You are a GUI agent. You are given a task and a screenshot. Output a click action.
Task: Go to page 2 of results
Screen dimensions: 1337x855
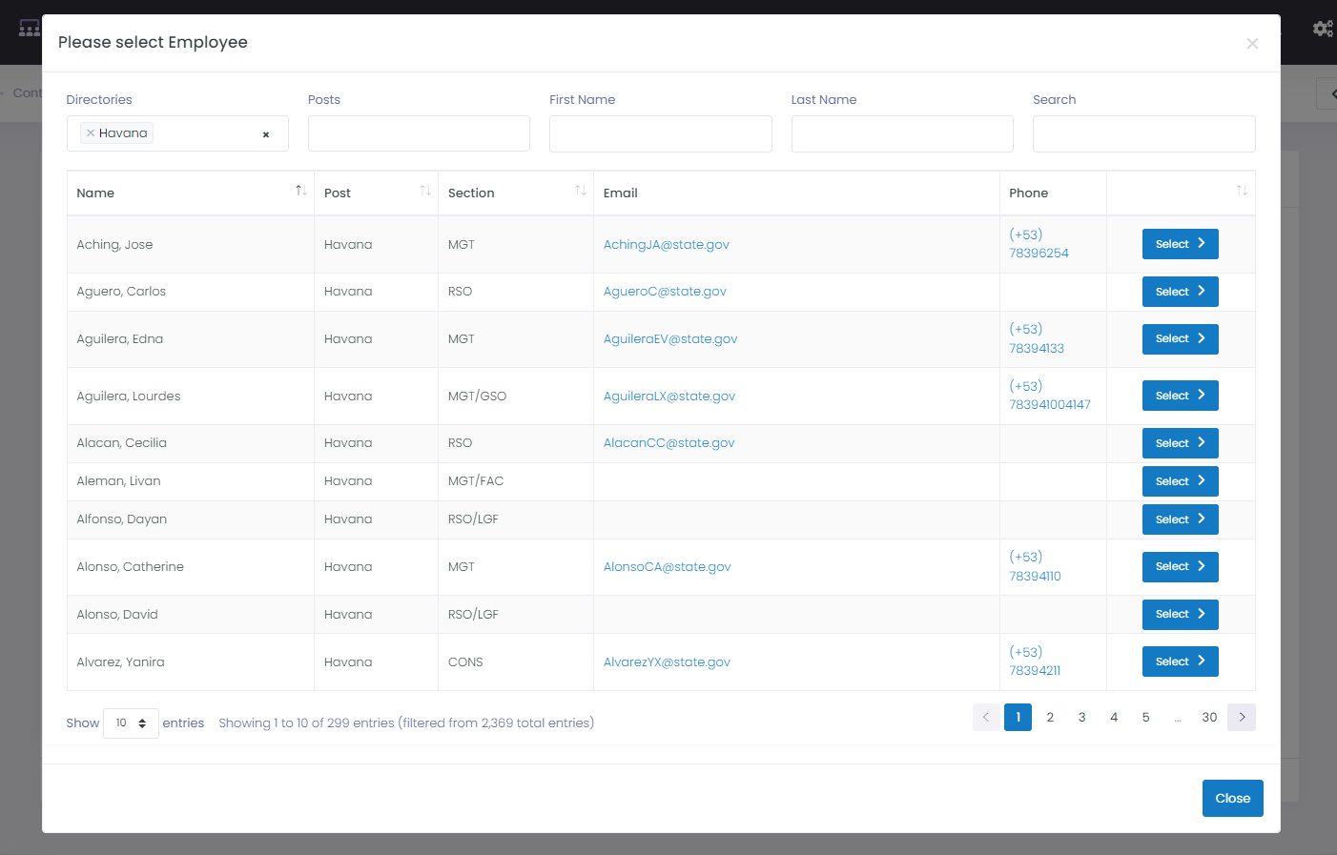click(1050, 717)
